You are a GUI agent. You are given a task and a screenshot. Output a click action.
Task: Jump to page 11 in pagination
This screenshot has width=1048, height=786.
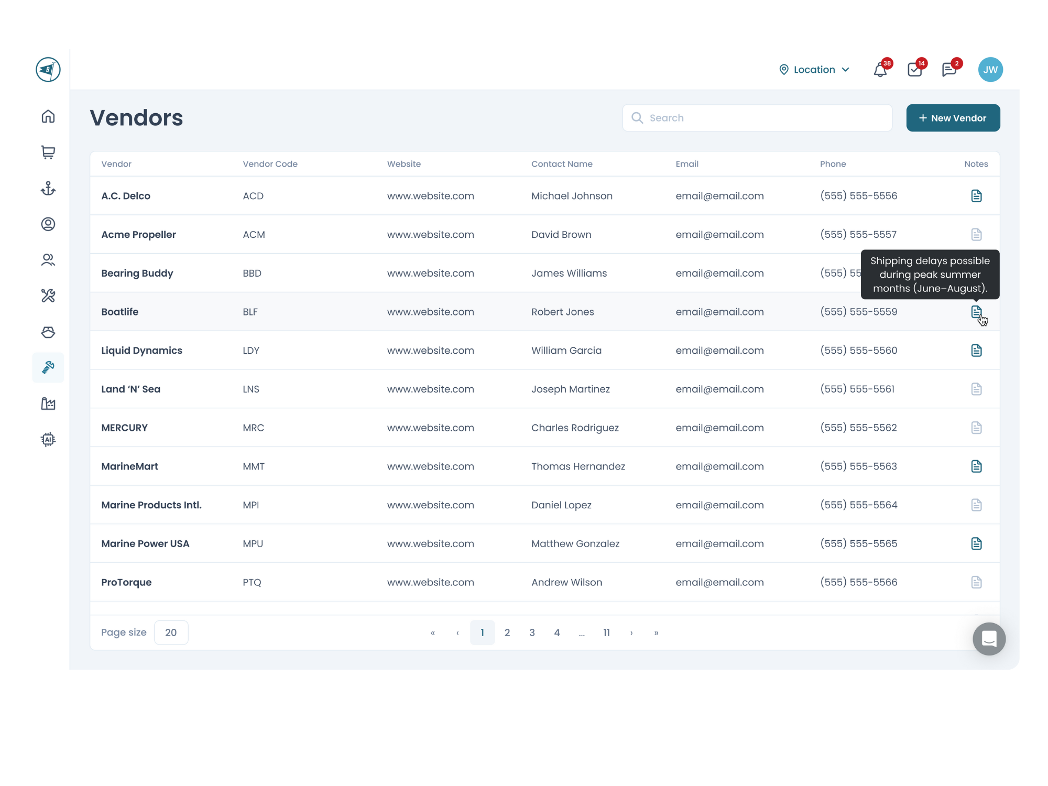click(x=606, y=632)
